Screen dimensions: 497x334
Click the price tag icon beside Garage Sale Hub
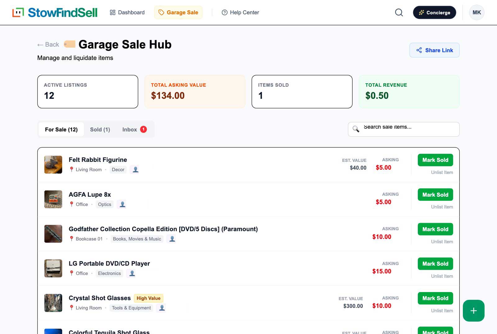70,44
